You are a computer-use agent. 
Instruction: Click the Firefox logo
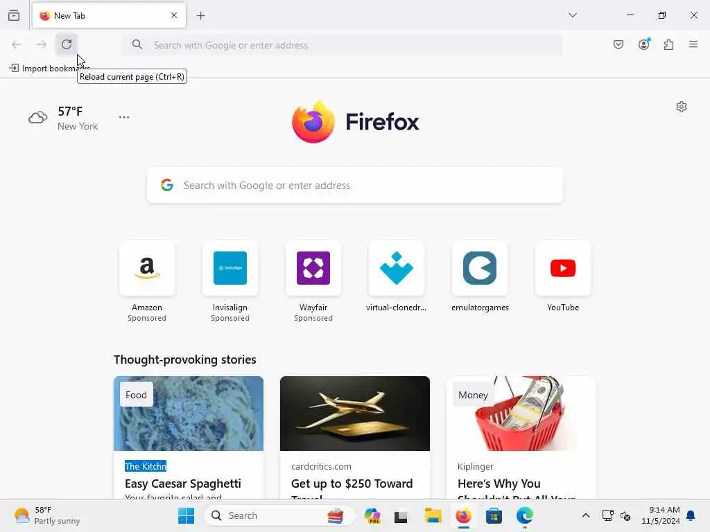coord(356,122)
